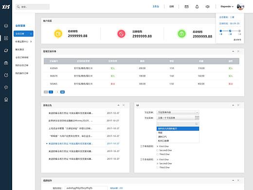The image size is (253, 190).
Task: Open notifications via the bell icon
Action: click(x=197, y=7)
